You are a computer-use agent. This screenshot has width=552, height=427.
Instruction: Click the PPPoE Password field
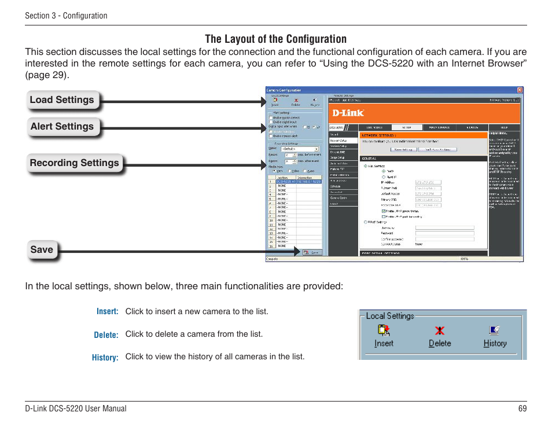pyautogui.click(x=444, y=233)
